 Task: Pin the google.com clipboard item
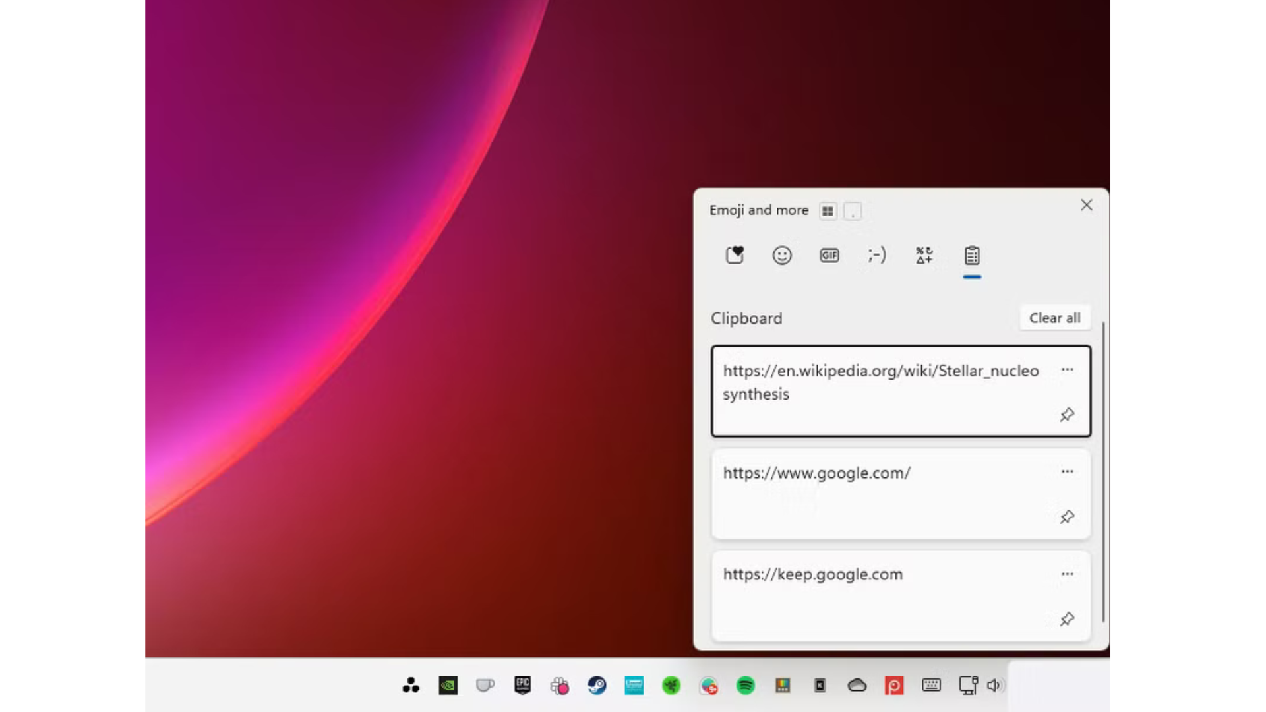point(1067,518)
